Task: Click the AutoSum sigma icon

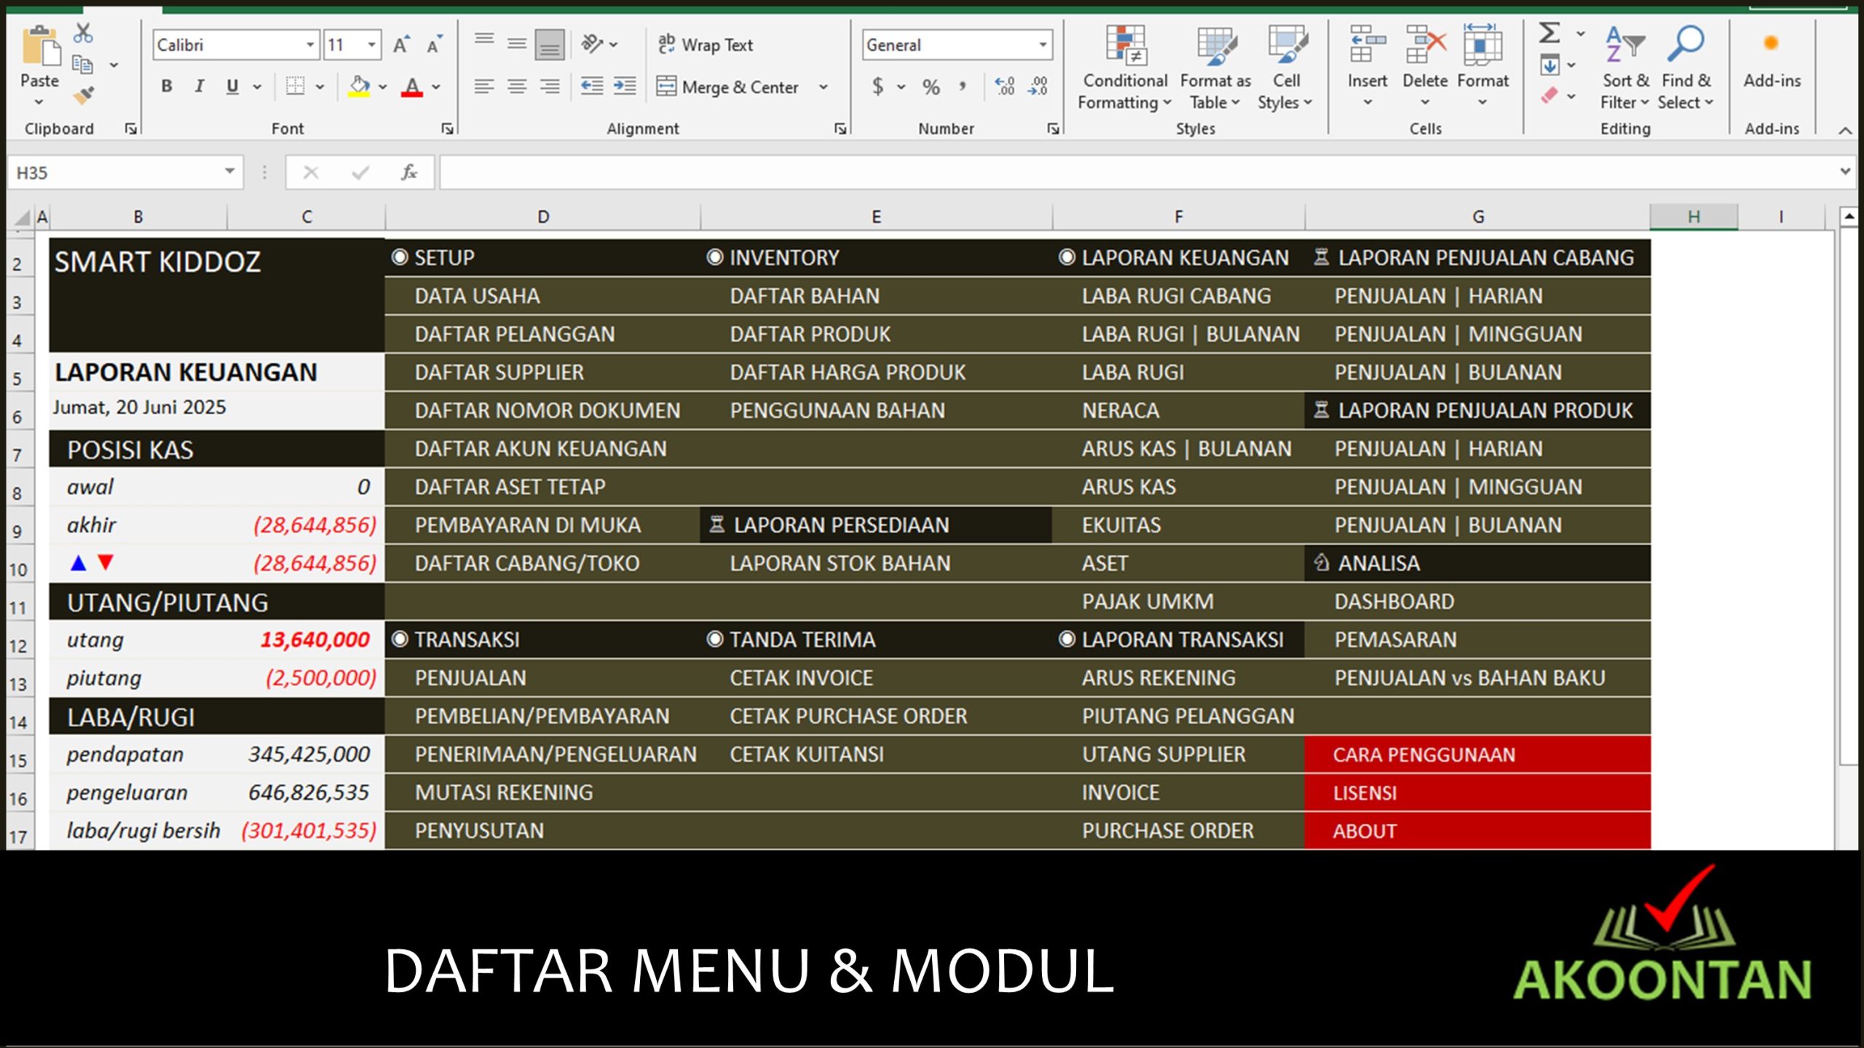Action: coord(1549,33)
